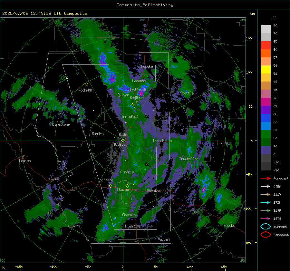Click the asterisk marker at Limestone
The width and height of the screenshot is (290, 271).
pyautogui.click(x=61, y=121)
